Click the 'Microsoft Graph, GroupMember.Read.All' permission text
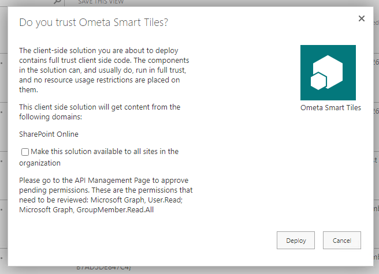This screenshot has height=274, width=379. click(x=86, y=210)
